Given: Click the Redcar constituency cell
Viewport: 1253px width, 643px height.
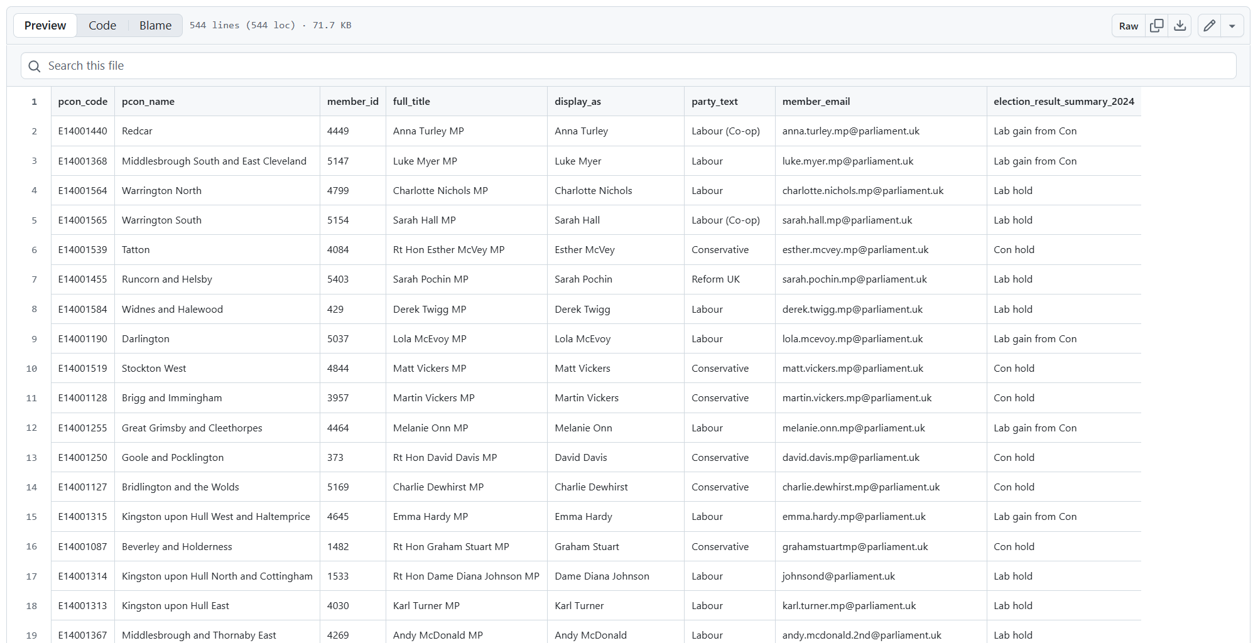Looking at the screenshot, I should (x=217, y=131).
